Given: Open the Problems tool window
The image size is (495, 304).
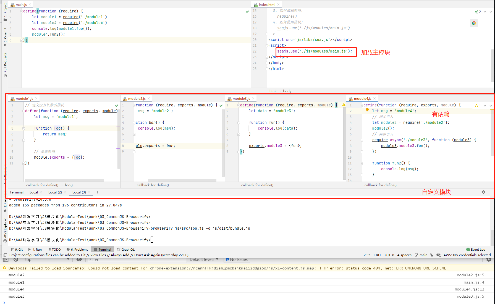Looking at the screenshot, I should coord(77,249).
